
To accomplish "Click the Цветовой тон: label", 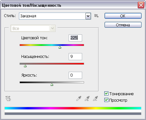I will point(34,38).
